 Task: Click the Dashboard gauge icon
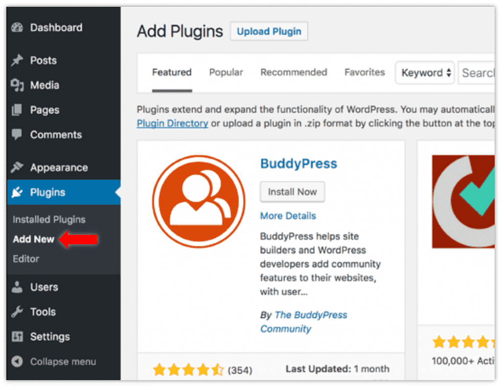pos(17,27)
